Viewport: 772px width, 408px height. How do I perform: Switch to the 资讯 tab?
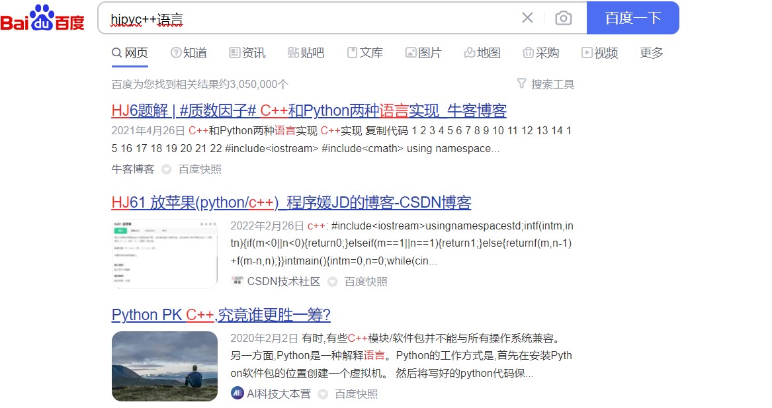tap(247, 53)
